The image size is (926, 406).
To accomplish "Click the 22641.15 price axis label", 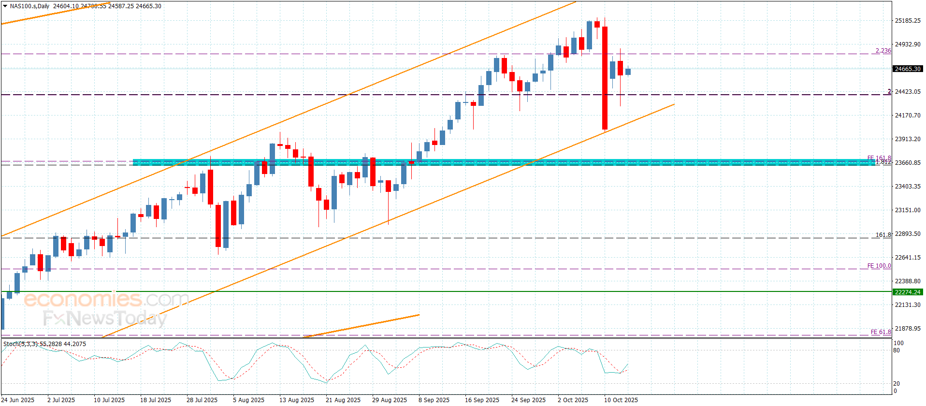I will coord(908,258).
